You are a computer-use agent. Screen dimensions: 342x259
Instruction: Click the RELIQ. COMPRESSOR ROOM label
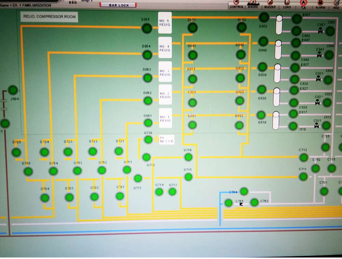click(49, 16)
